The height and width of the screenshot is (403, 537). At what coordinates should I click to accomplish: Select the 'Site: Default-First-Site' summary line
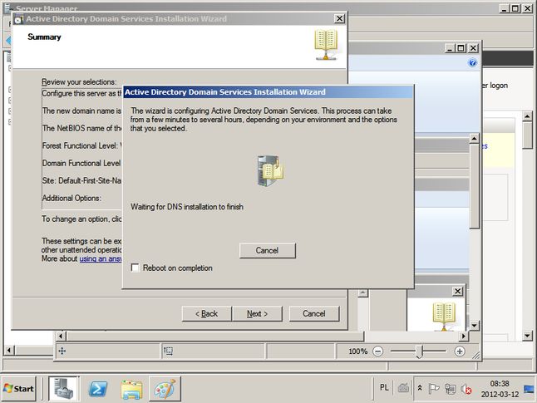pyautogui.click(x=81, y=180)
